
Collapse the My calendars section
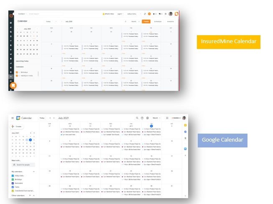point(34,172)
